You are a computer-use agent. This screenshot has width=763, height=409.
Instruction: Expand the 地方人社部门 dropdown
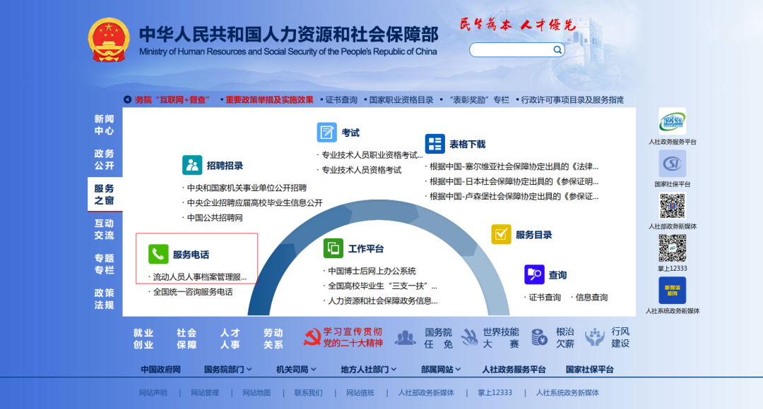coord(368,368)
